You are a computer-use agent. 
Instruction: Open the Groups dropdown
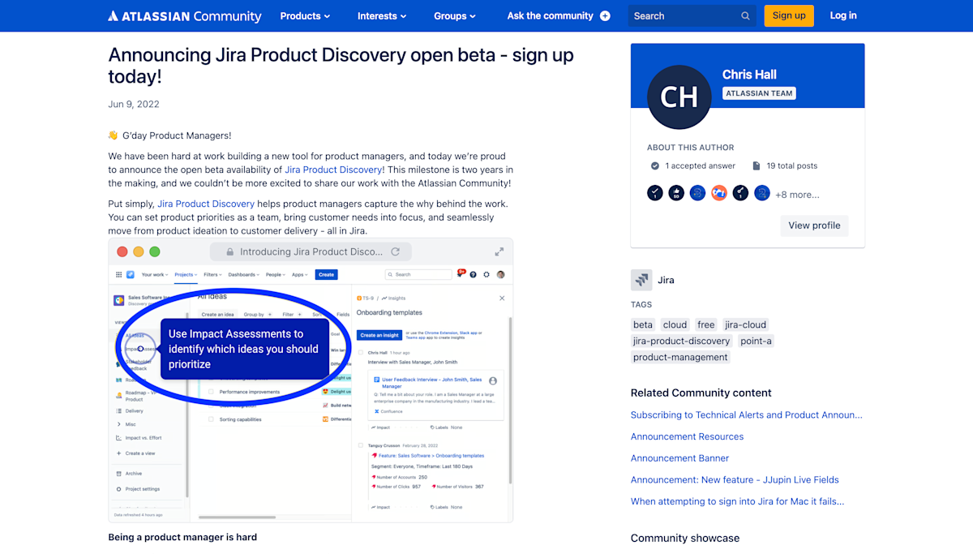(x=454, y=15)
